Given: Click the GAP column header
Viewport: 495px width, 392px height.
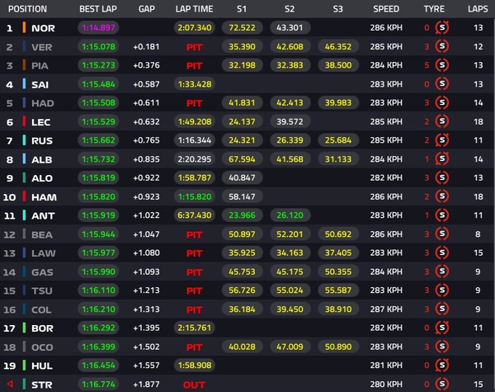Looking at the screenshot, I should pos(147,9).
